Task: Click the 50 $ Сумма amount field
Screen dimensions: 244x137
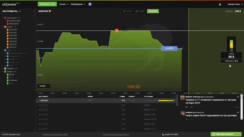Action: 231,57
